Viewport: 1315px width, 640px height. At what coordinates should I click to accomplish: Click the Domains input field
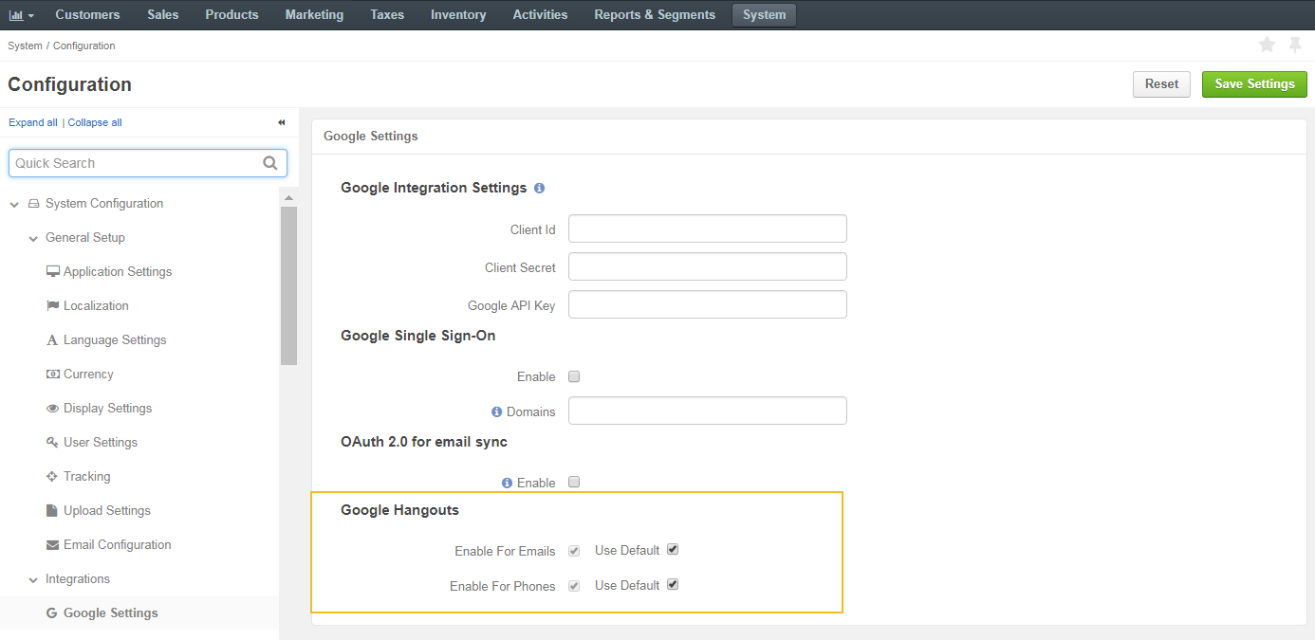(708, 411)
